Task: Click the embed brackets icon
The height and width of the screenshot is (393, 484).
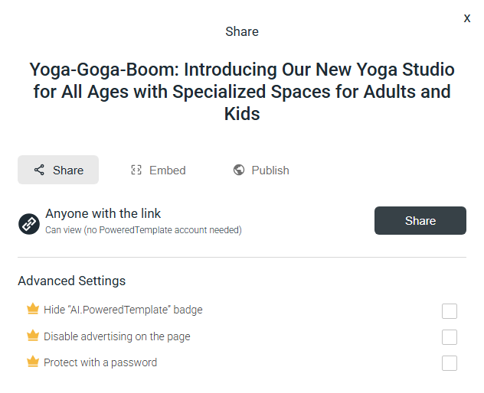Action: click(x=136, y=170)
